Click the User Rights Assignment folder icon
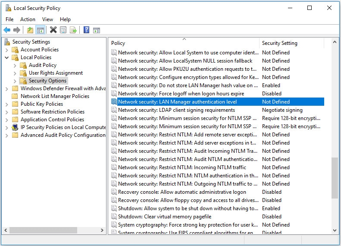 pyautogui.click(x=23, y=73)
